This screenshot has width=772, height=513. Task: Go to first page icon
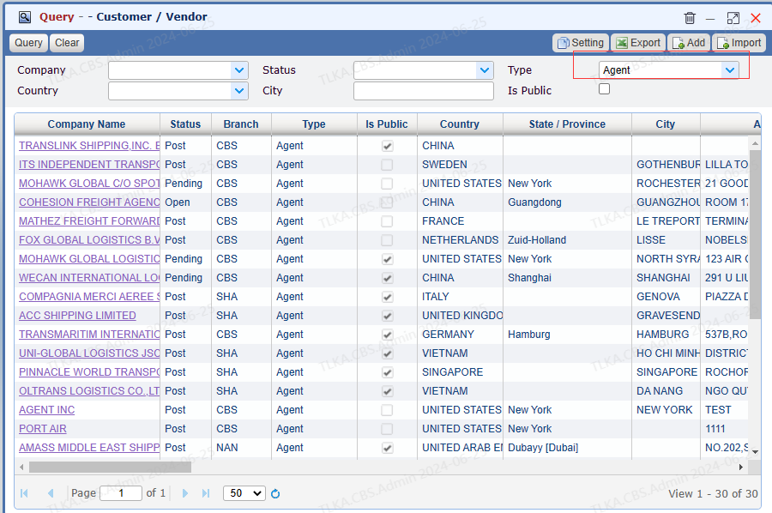tap(24, 493)
